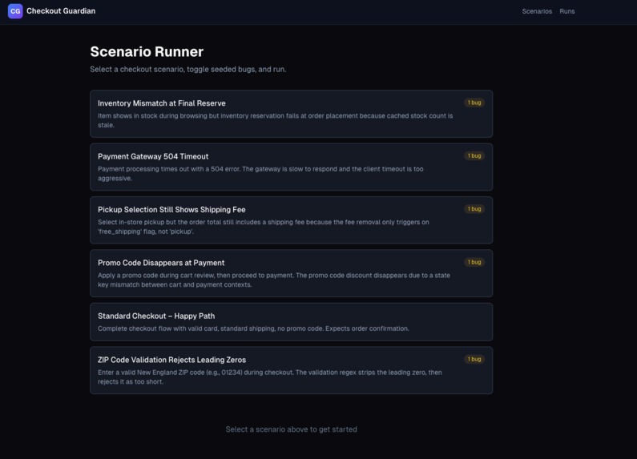Open the Runs nav item
Screen dimensions: 637x459
click(x=566, y=11)
